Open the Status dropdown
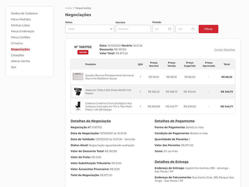Screen dimensions: 249x187 click(89, 29)
